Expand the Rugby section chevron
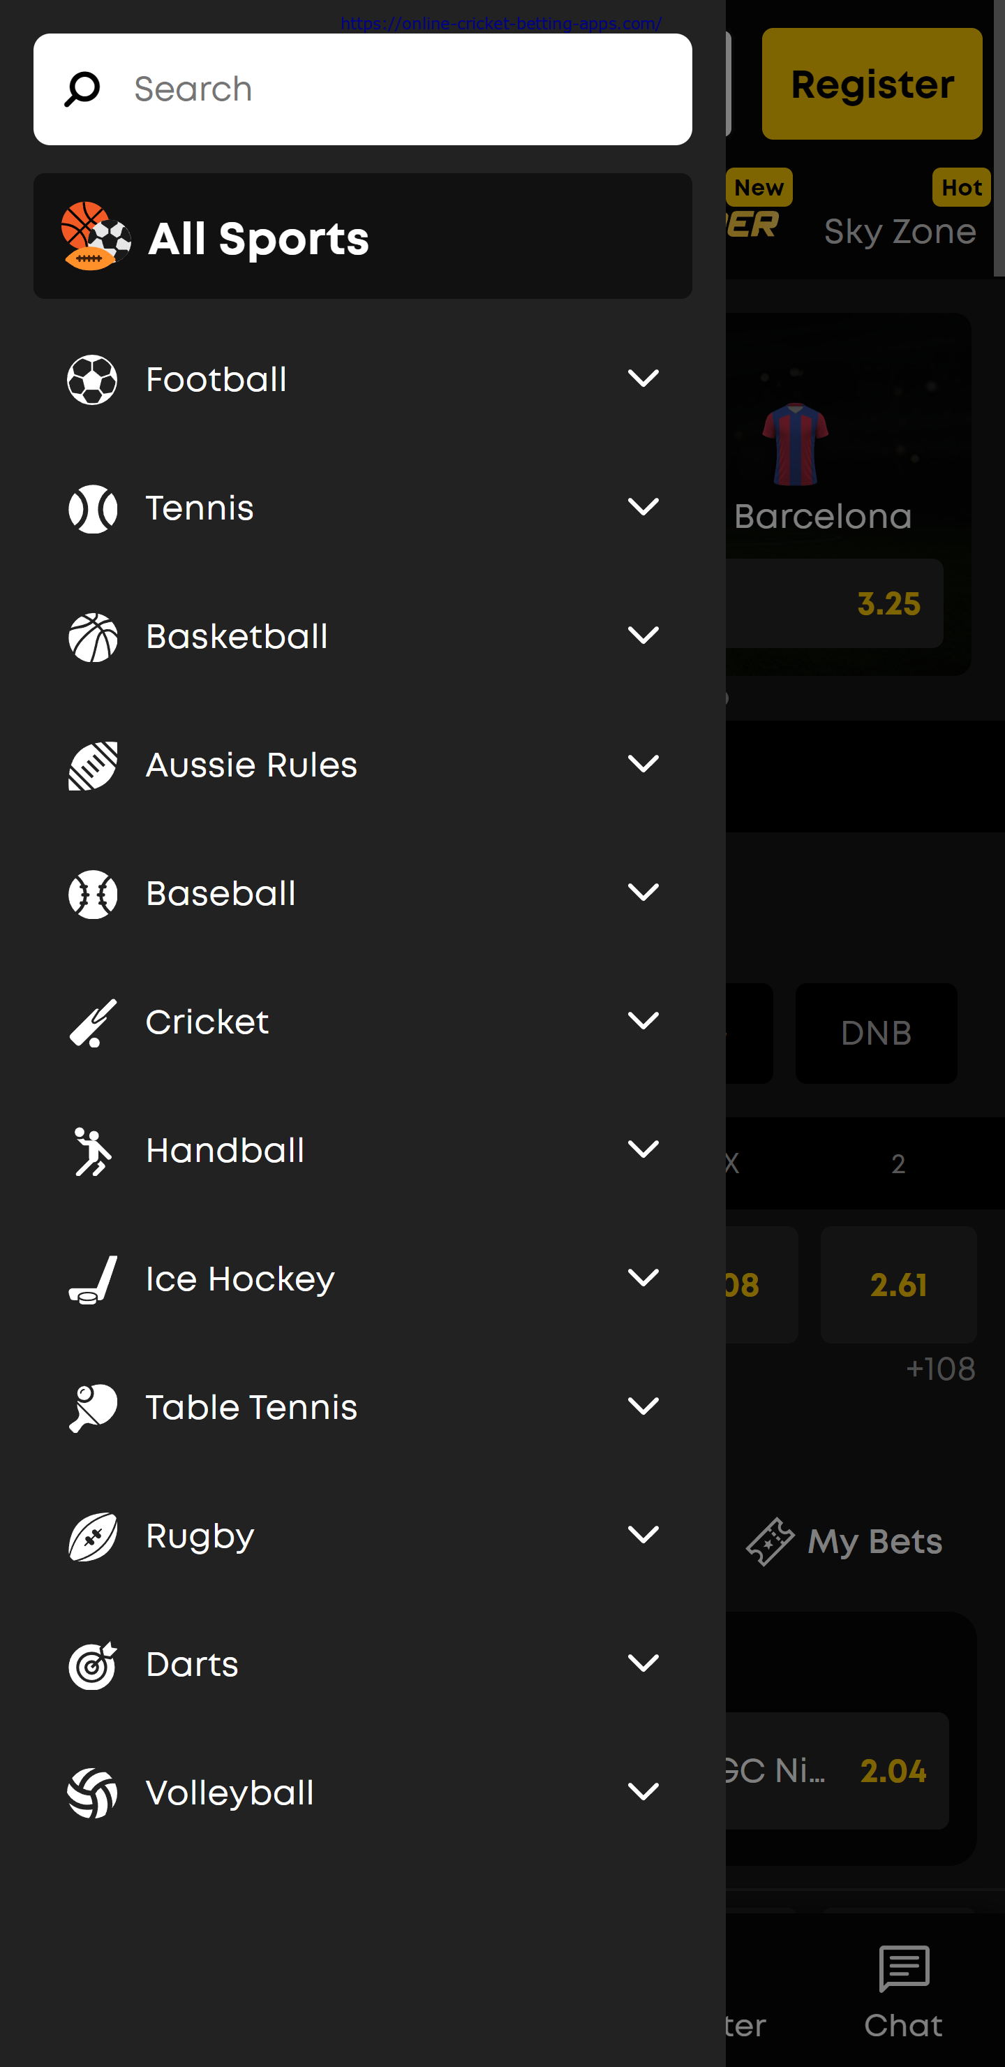 pyautogui.click(x=643, y=1534)
